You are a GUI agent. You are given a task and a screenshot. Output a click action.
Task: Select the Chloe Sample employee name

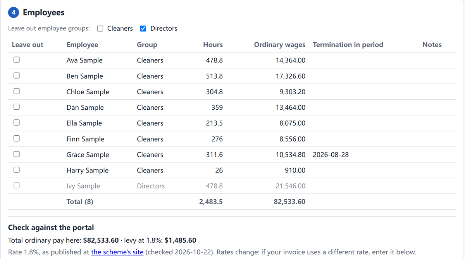88,92
